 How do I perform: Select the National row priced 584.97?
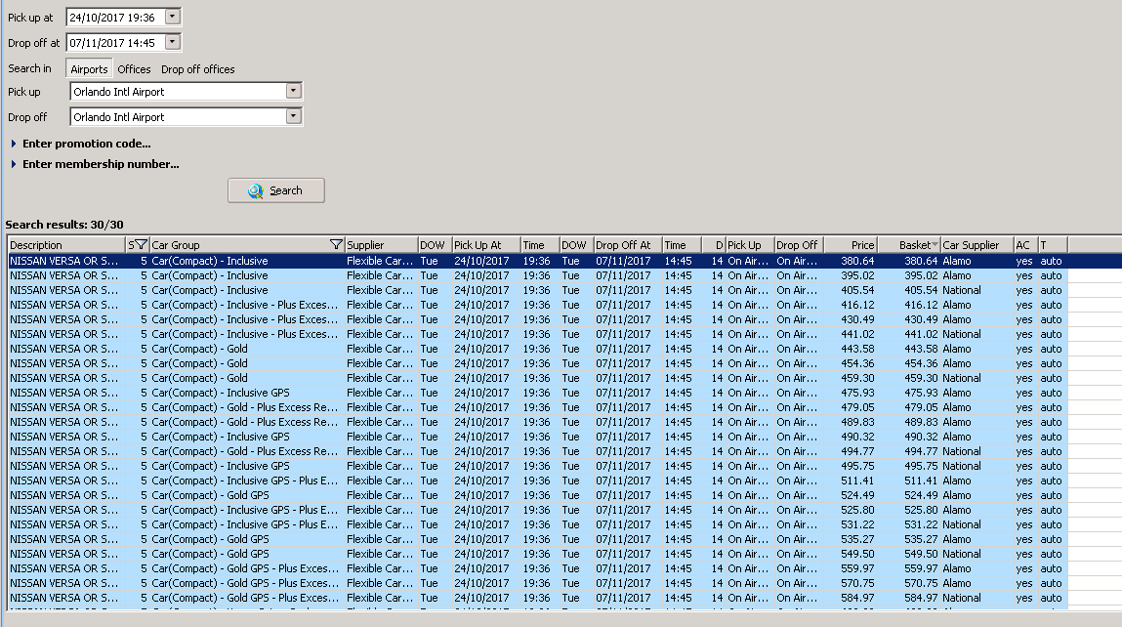[537, 599]
